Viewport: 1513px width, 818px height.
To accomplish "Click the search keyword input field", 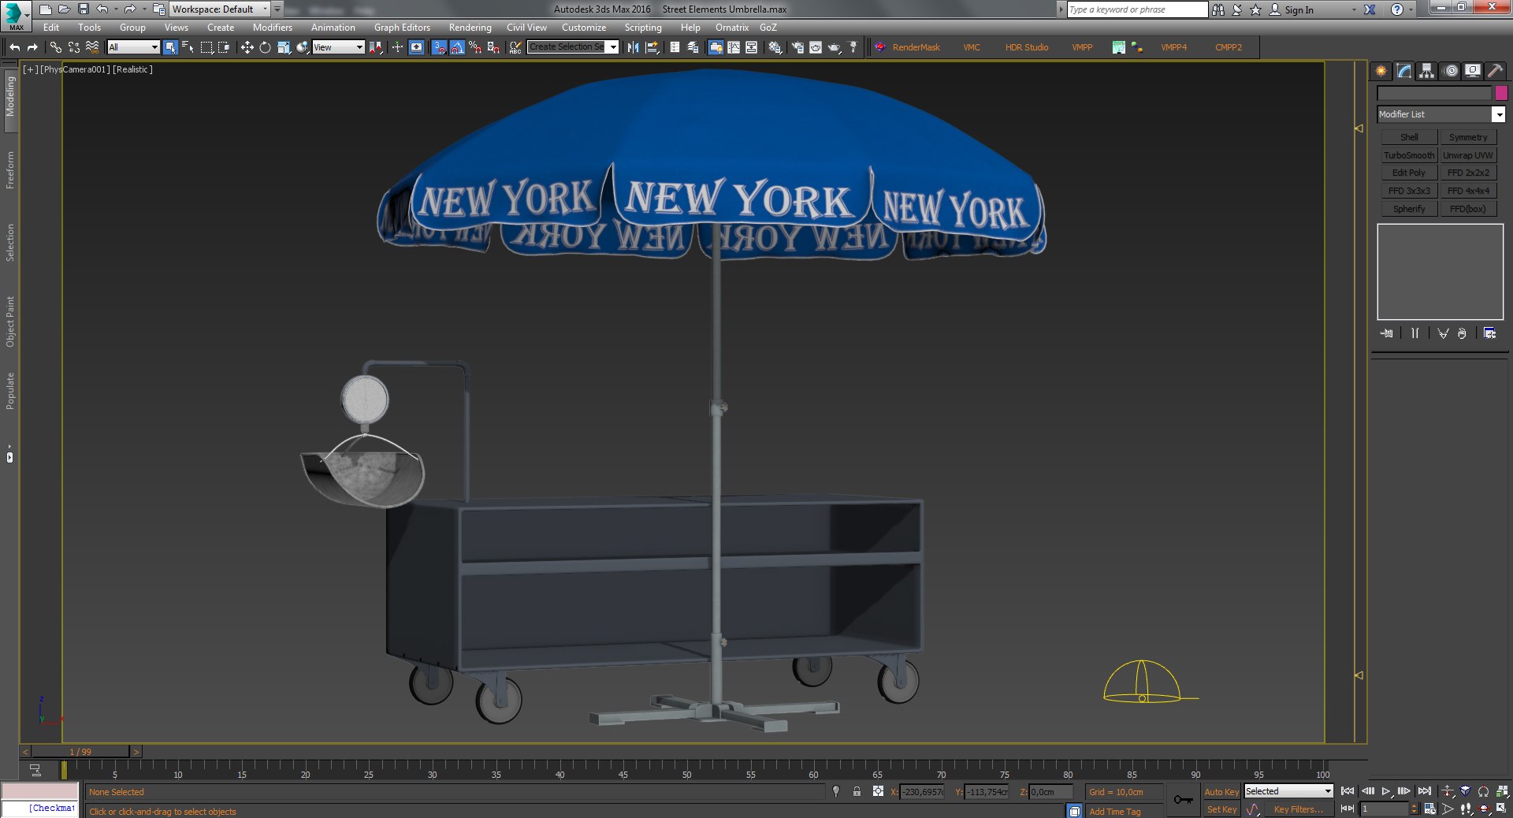I will [1137, 9].
